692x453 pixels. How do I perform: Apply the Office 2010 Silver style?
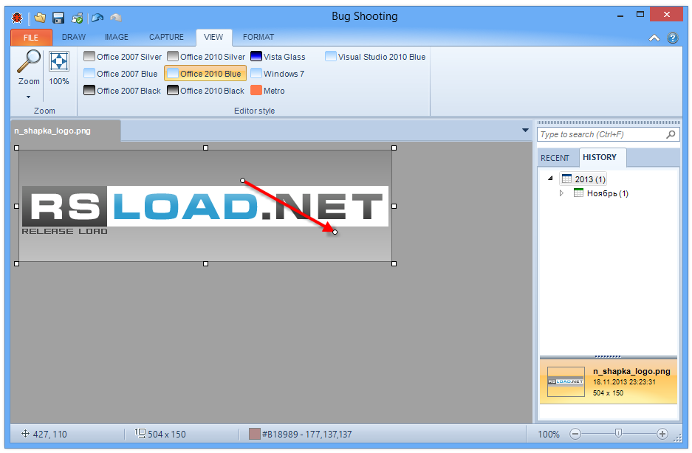(206, 57)
